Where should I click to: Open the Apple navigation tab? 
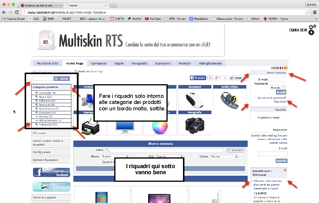click(x=119, y=63)
